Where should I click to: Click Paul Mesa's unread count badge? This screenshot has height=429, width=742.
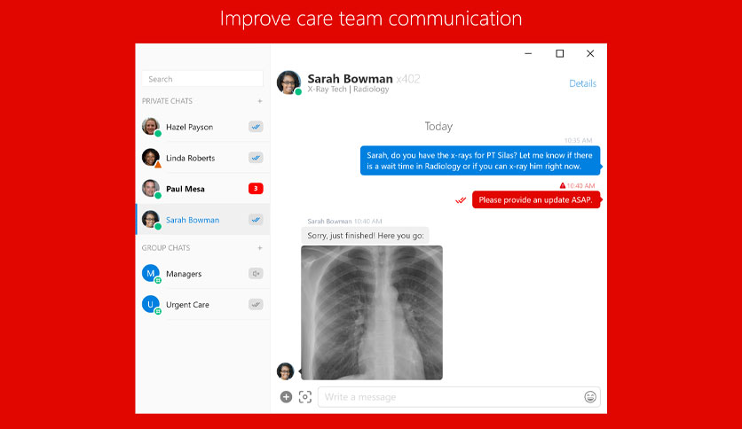[x=256, y=189]
